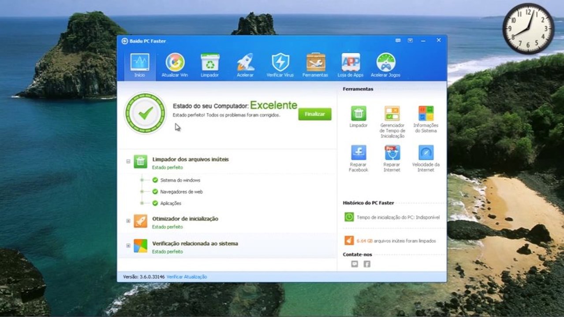The height and width of the screenshot is (317, 564).
Task: Click the Otimizador de inicialização heading
Action: 185,219
